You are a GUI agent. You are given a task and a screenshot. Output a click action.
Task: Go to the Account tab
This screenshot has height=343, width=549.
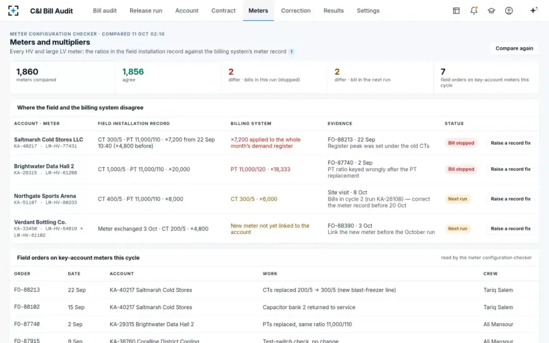point(187,11)
